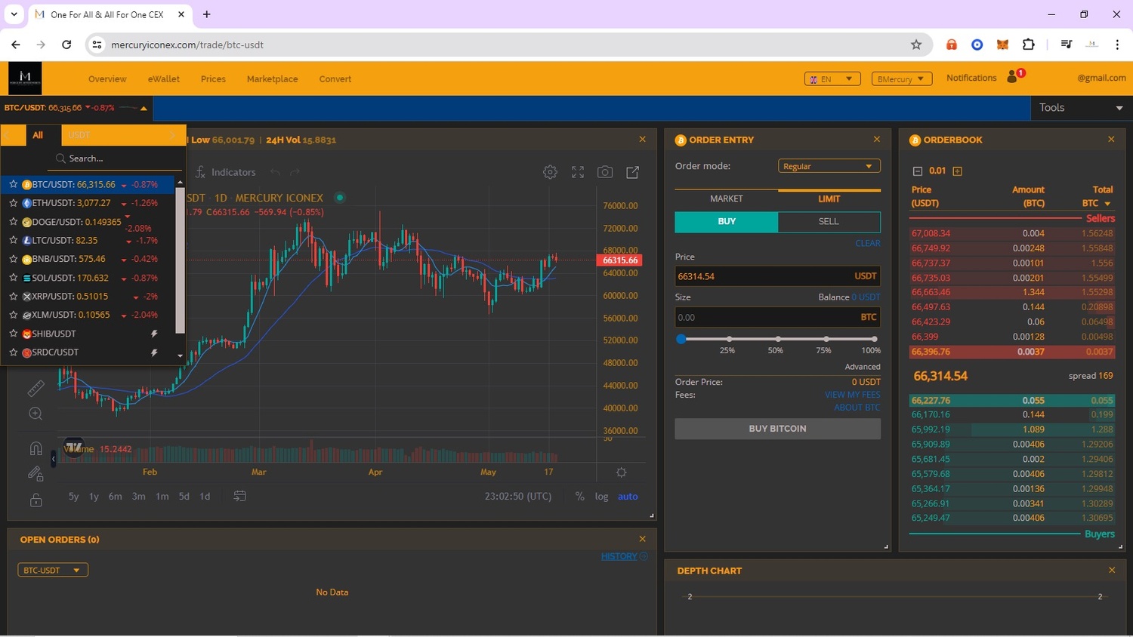Open BTC-USDT open orders filter dropdown
Image resolution: width=1133 pixels, height=637 pixels.
(53, 570)
